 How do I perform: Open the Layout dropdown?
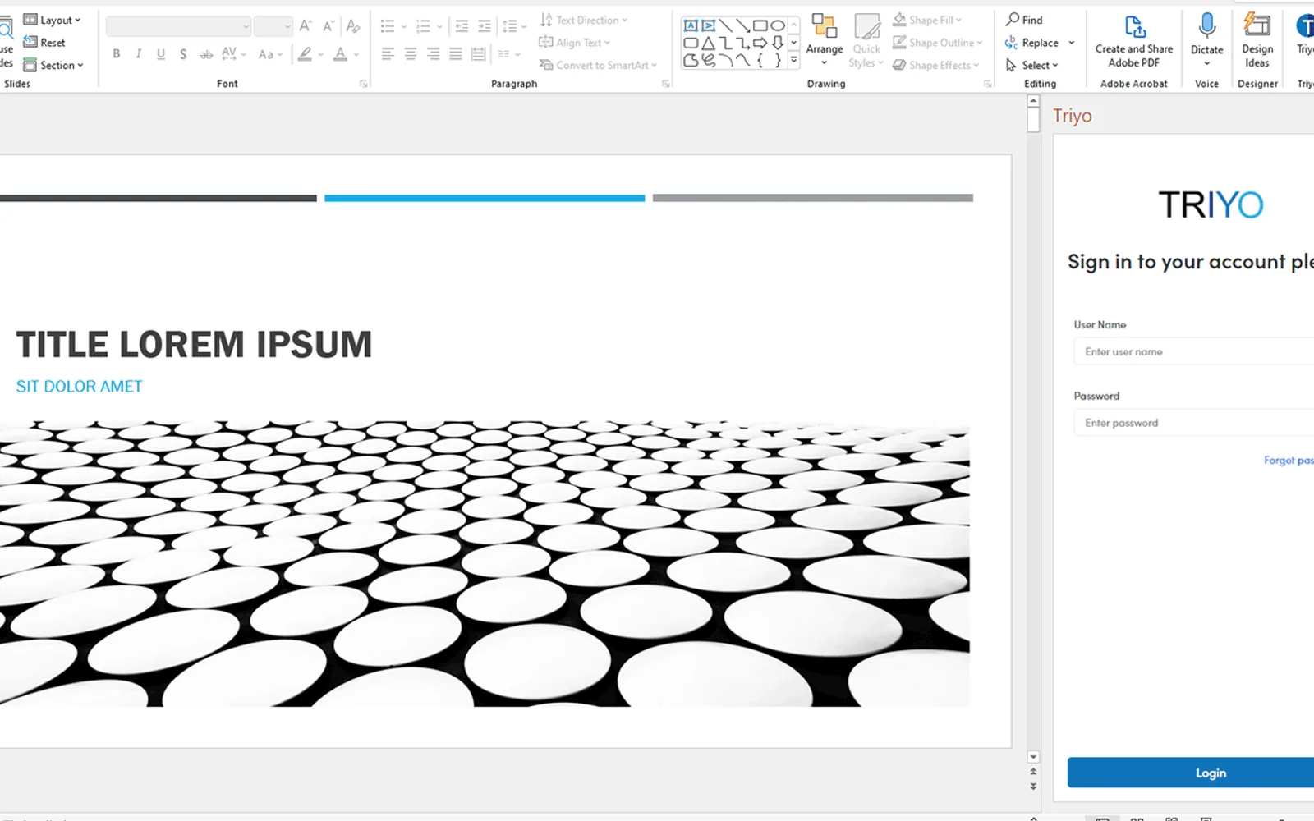52,20
